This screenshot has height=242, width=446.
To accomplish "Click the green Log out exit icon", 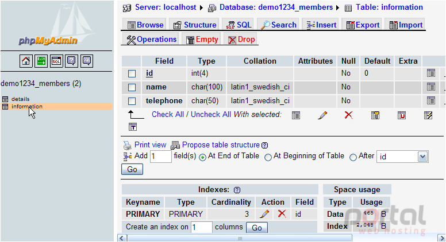I will pyautogui.click(x=41, y=61).
